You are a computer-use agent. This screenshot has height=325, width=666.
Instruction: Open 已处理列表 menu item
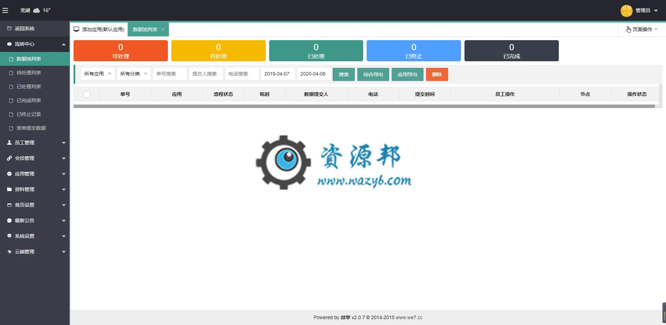[x=35, y=87]
